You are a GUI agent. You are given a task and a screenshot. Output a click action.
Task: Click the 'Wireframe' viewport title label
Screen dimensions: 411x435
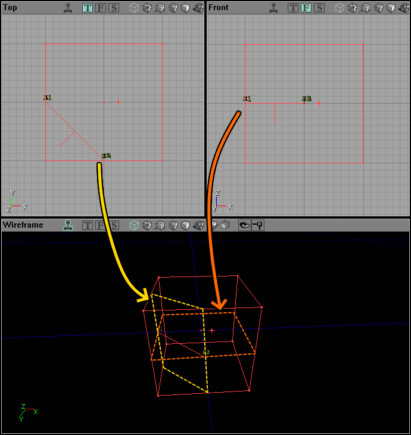click(x=23, y=225)
